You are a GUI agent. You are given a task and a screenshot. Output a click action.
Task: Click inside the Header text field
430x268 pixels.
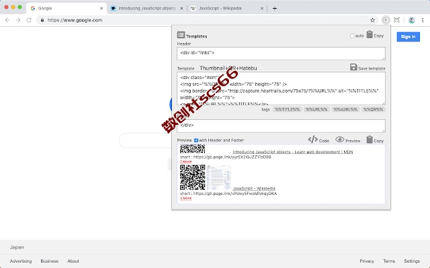[281, 54]
